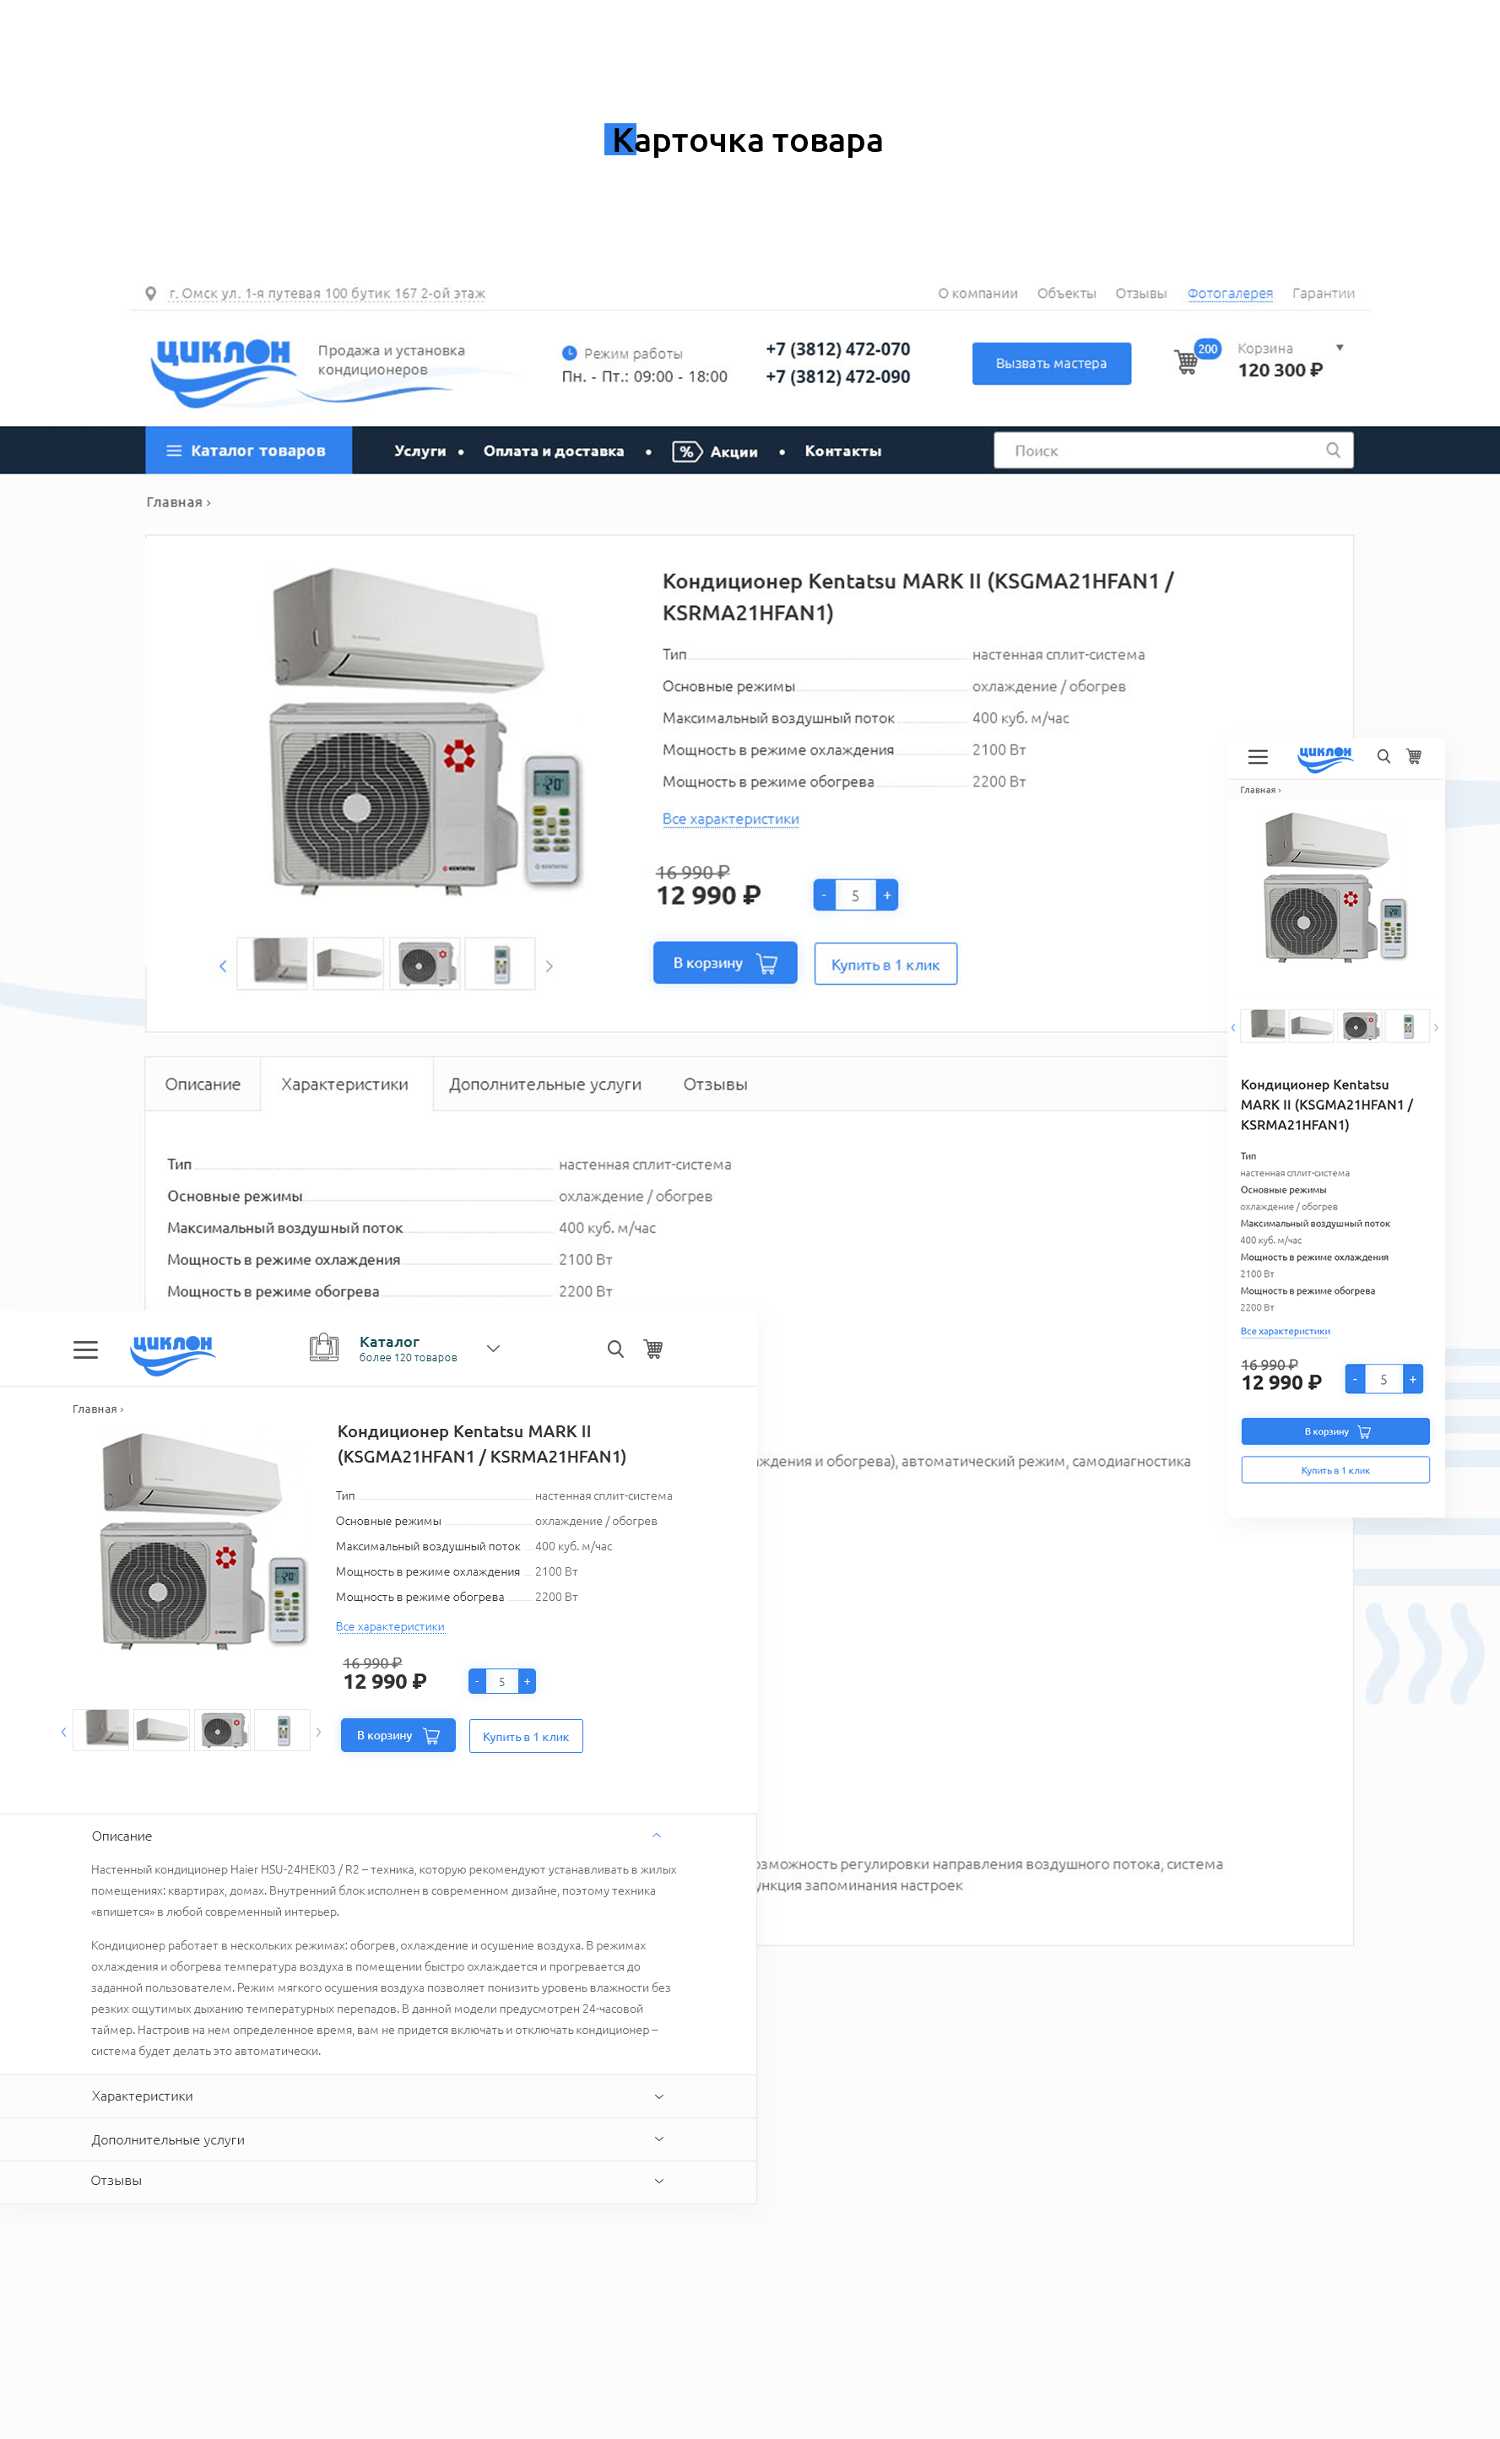Click mobile Купить в 1 клик button
Viewport: 1500px width, 2439px height.
1335,1470
